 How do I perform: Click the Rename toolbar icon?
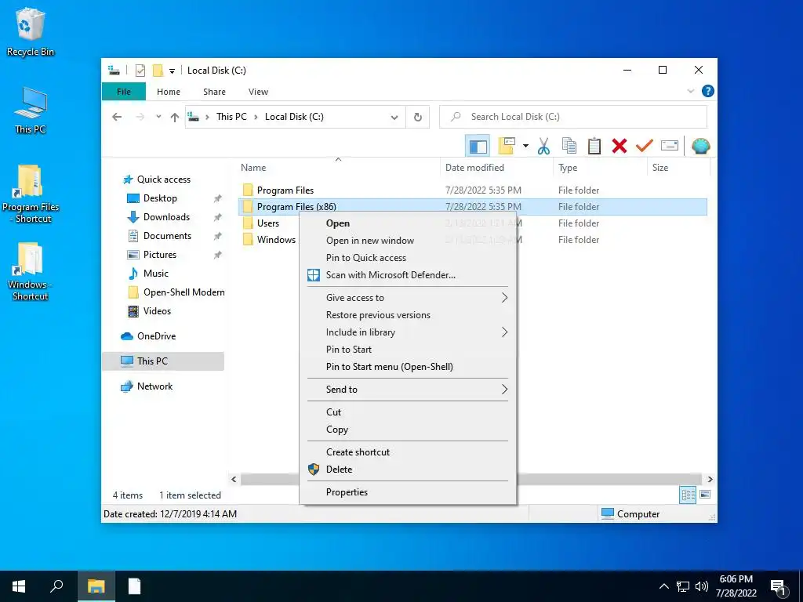click(670, 147)
